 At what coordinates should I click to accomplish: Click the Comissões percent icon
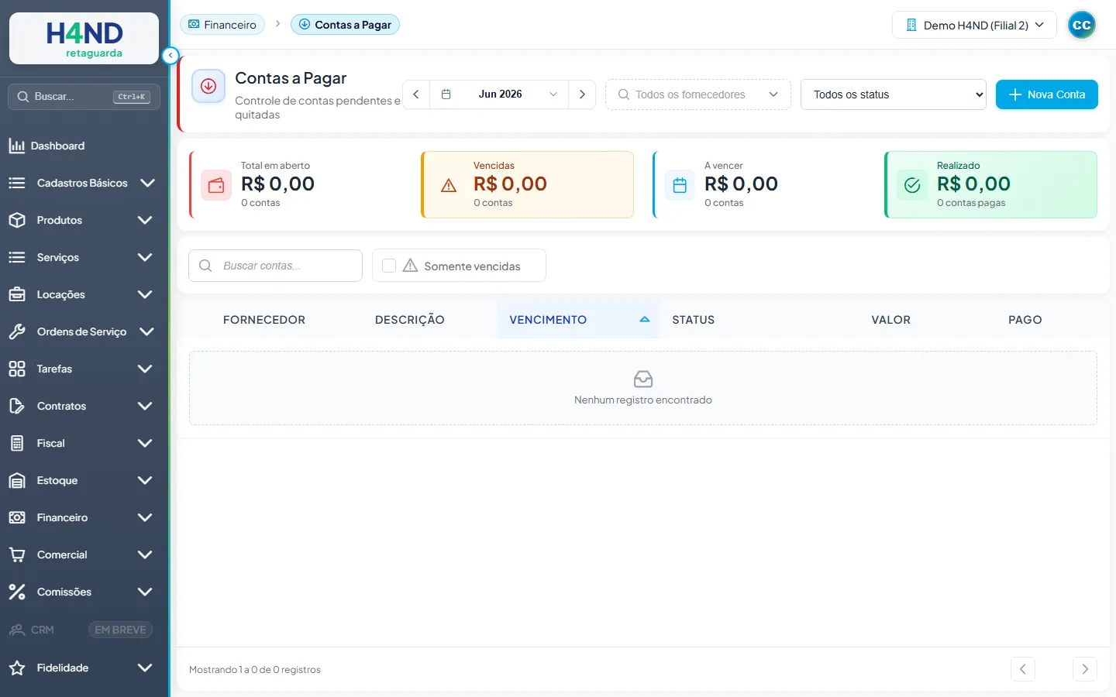(x=16, y=592)
